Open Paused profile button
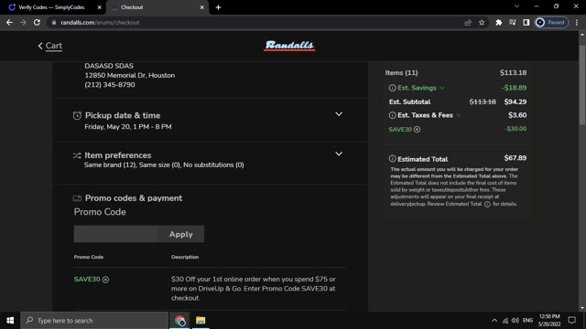586x329 pixels. (x=551, y=23)
